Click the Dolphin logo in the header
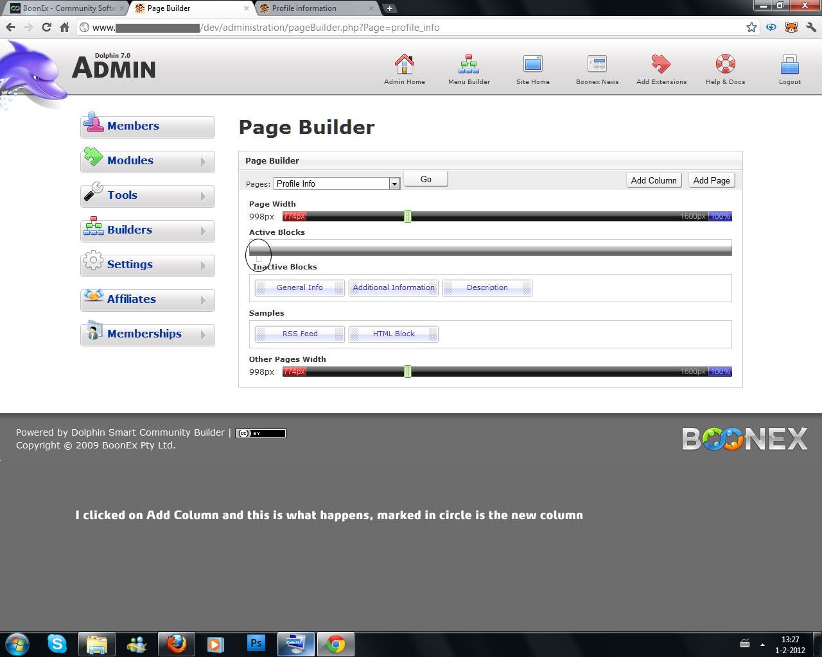This screenshot has width=822, height=657. (x=33, y=74)
